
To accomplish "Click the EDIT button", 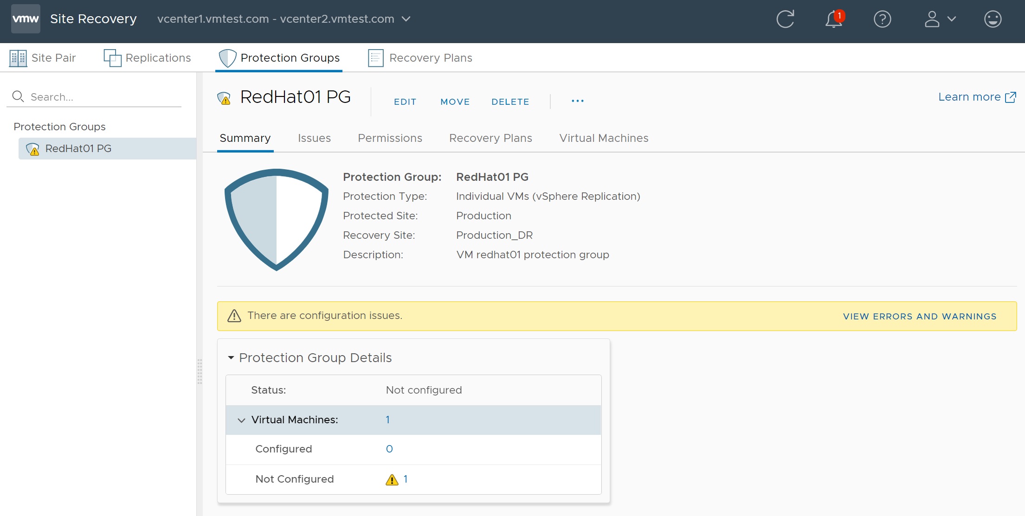I will (x=405, y=102).
